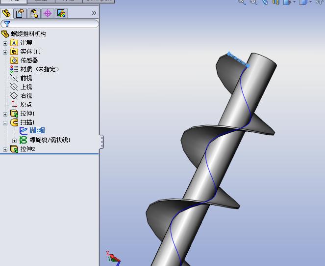Click the rollback bar below 拉伸2
This screenshot has height=266, width=325.
[x=50, y=154]
